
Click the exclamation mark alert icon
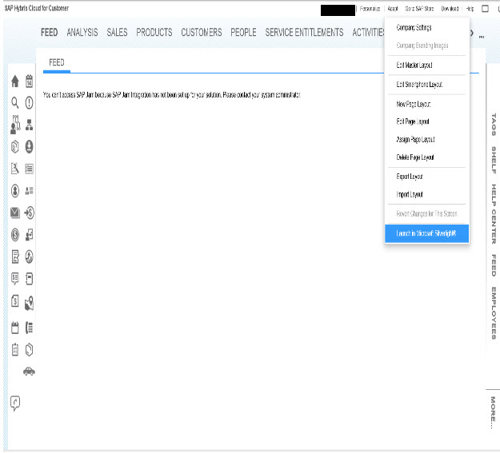tap(29, 102)
